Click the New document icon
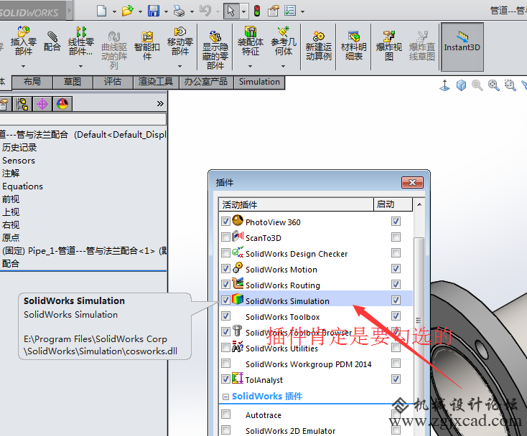Viewport: 527px width, 436px height. click(101, 11)
